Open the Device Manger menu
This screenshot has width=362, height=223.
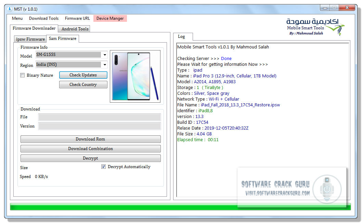[110, 18]
